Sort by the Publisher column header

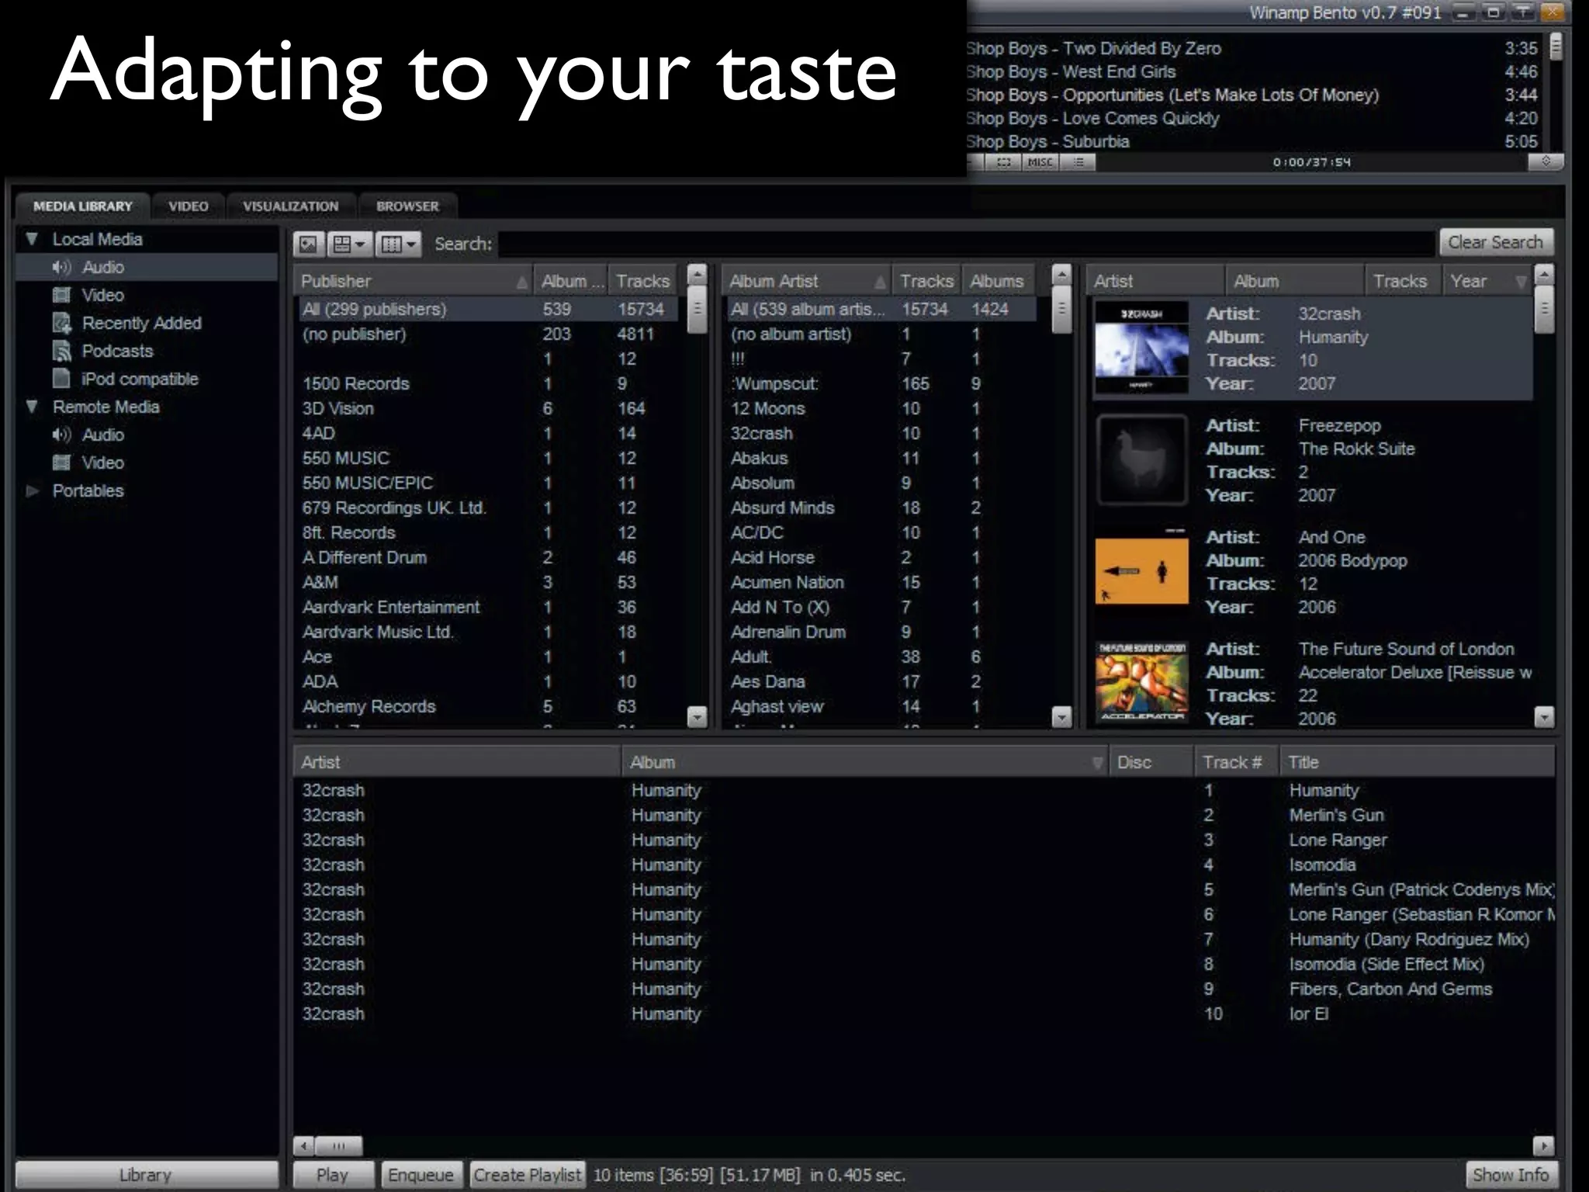pos(414,281)
